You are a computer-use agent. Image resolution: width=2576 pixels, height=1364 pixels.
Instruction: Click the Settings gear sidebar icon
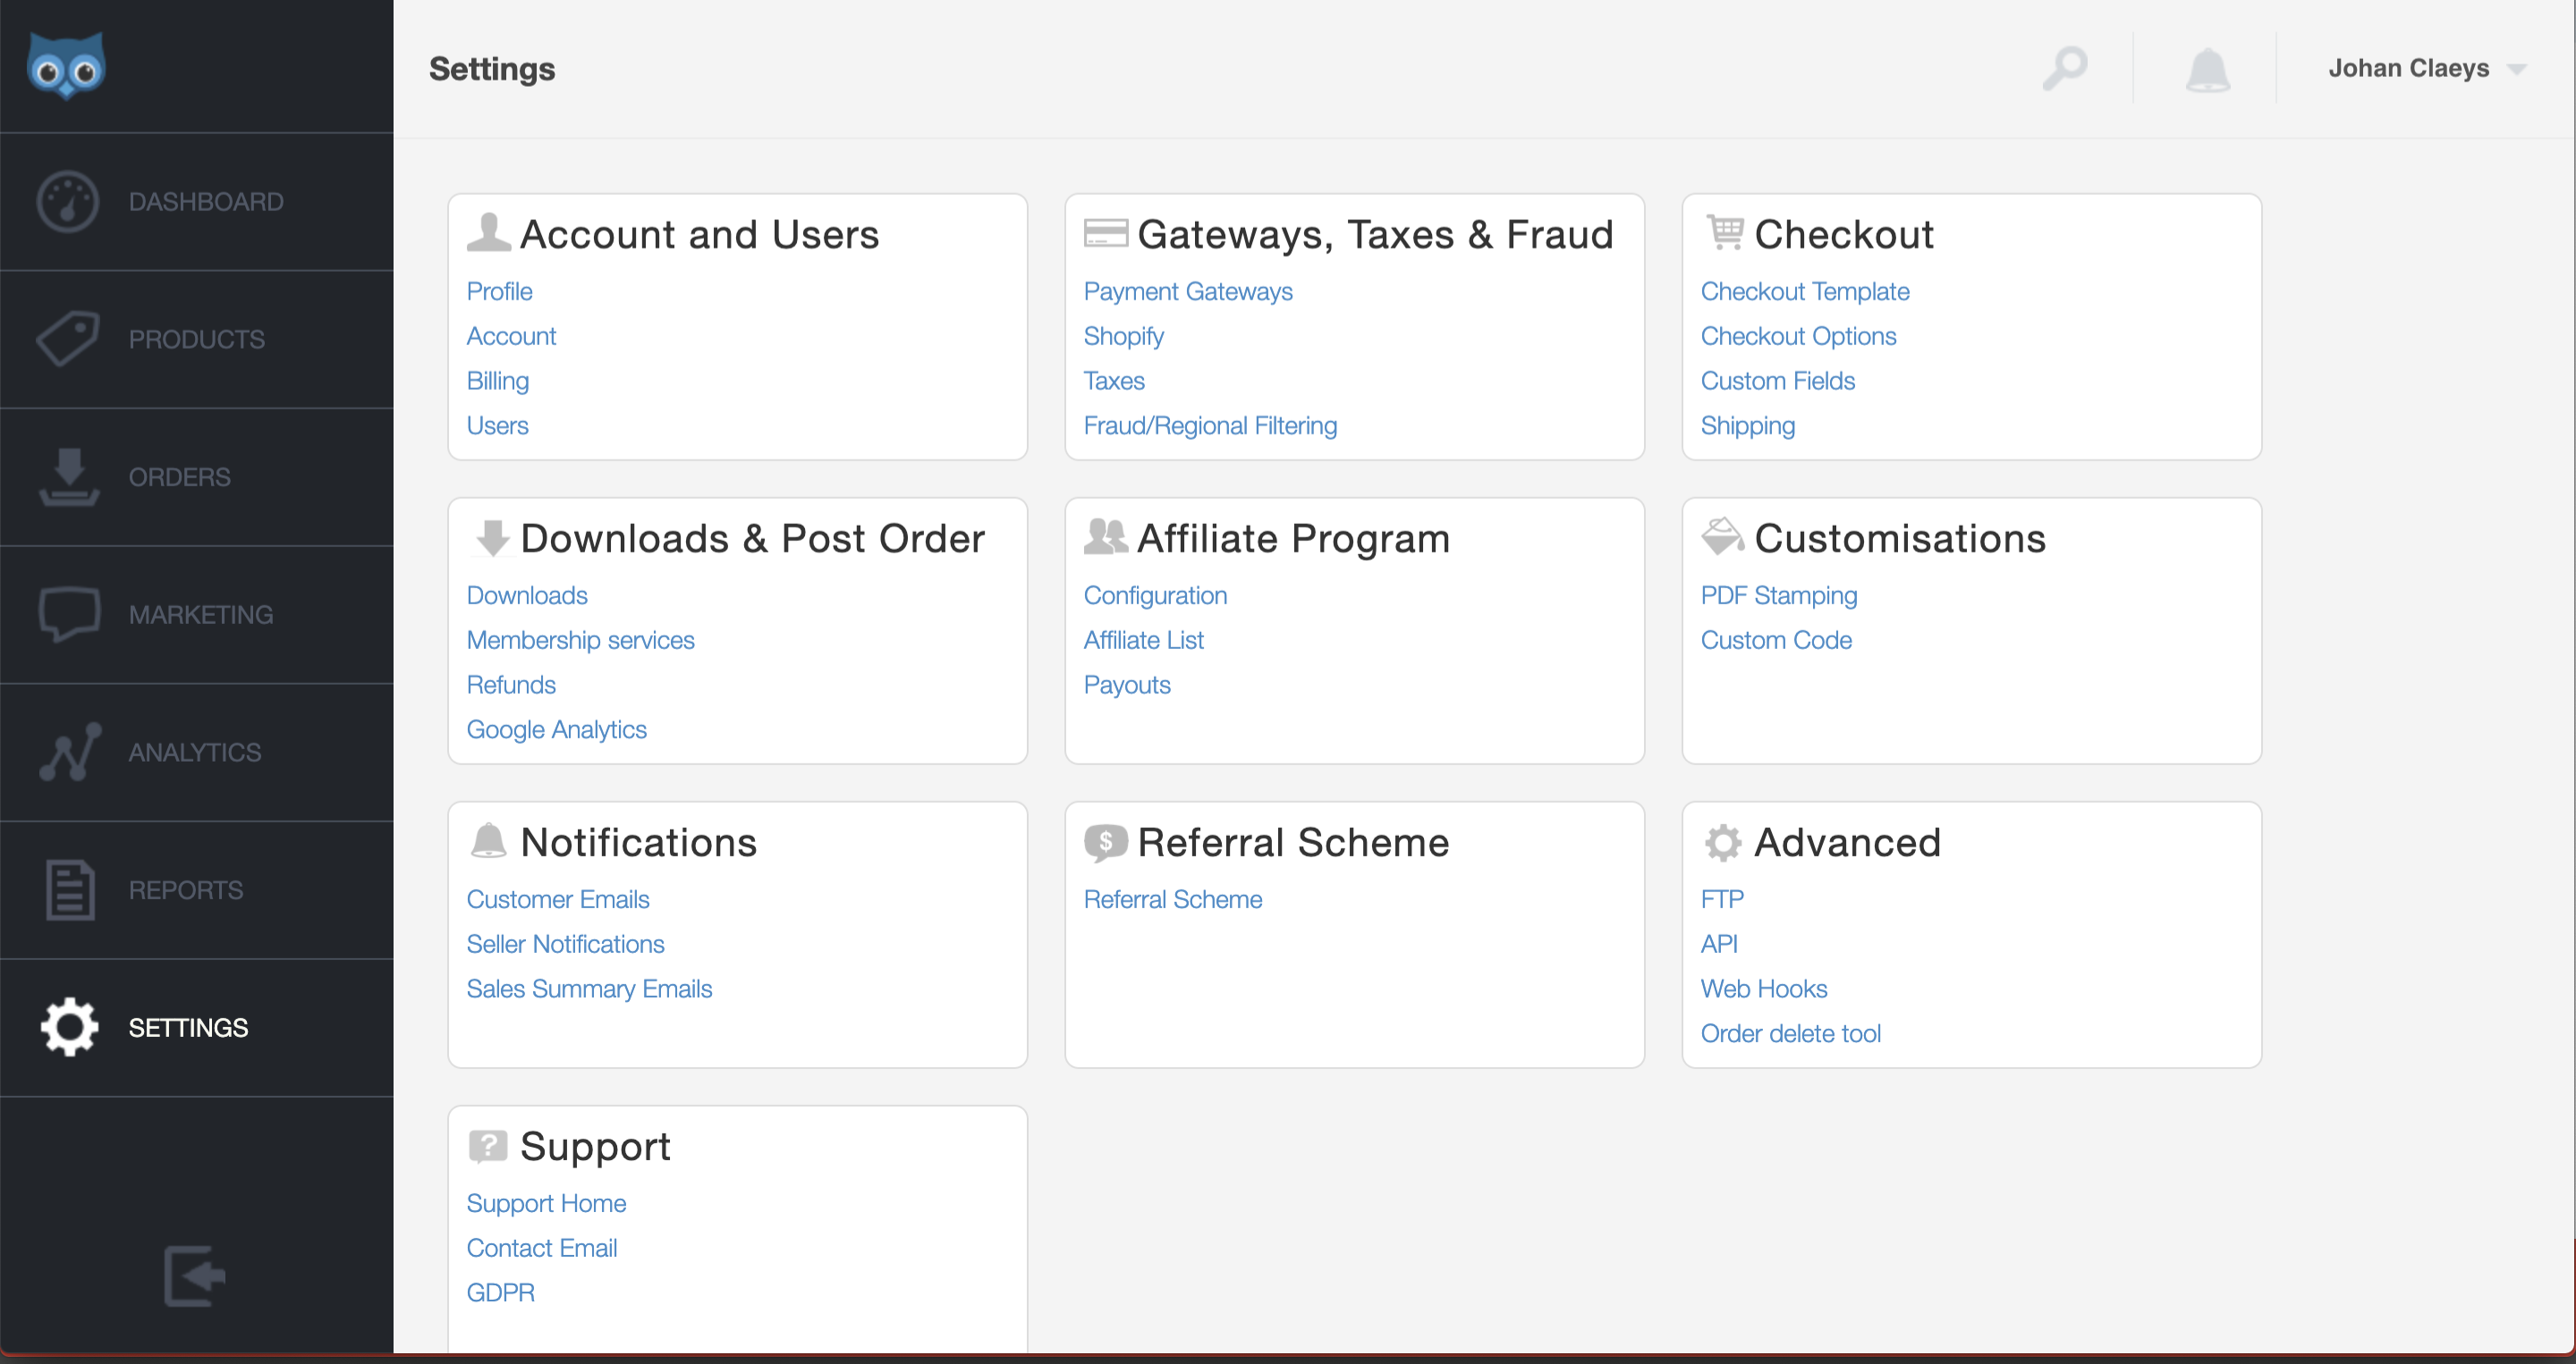(x=68, y=1025)
